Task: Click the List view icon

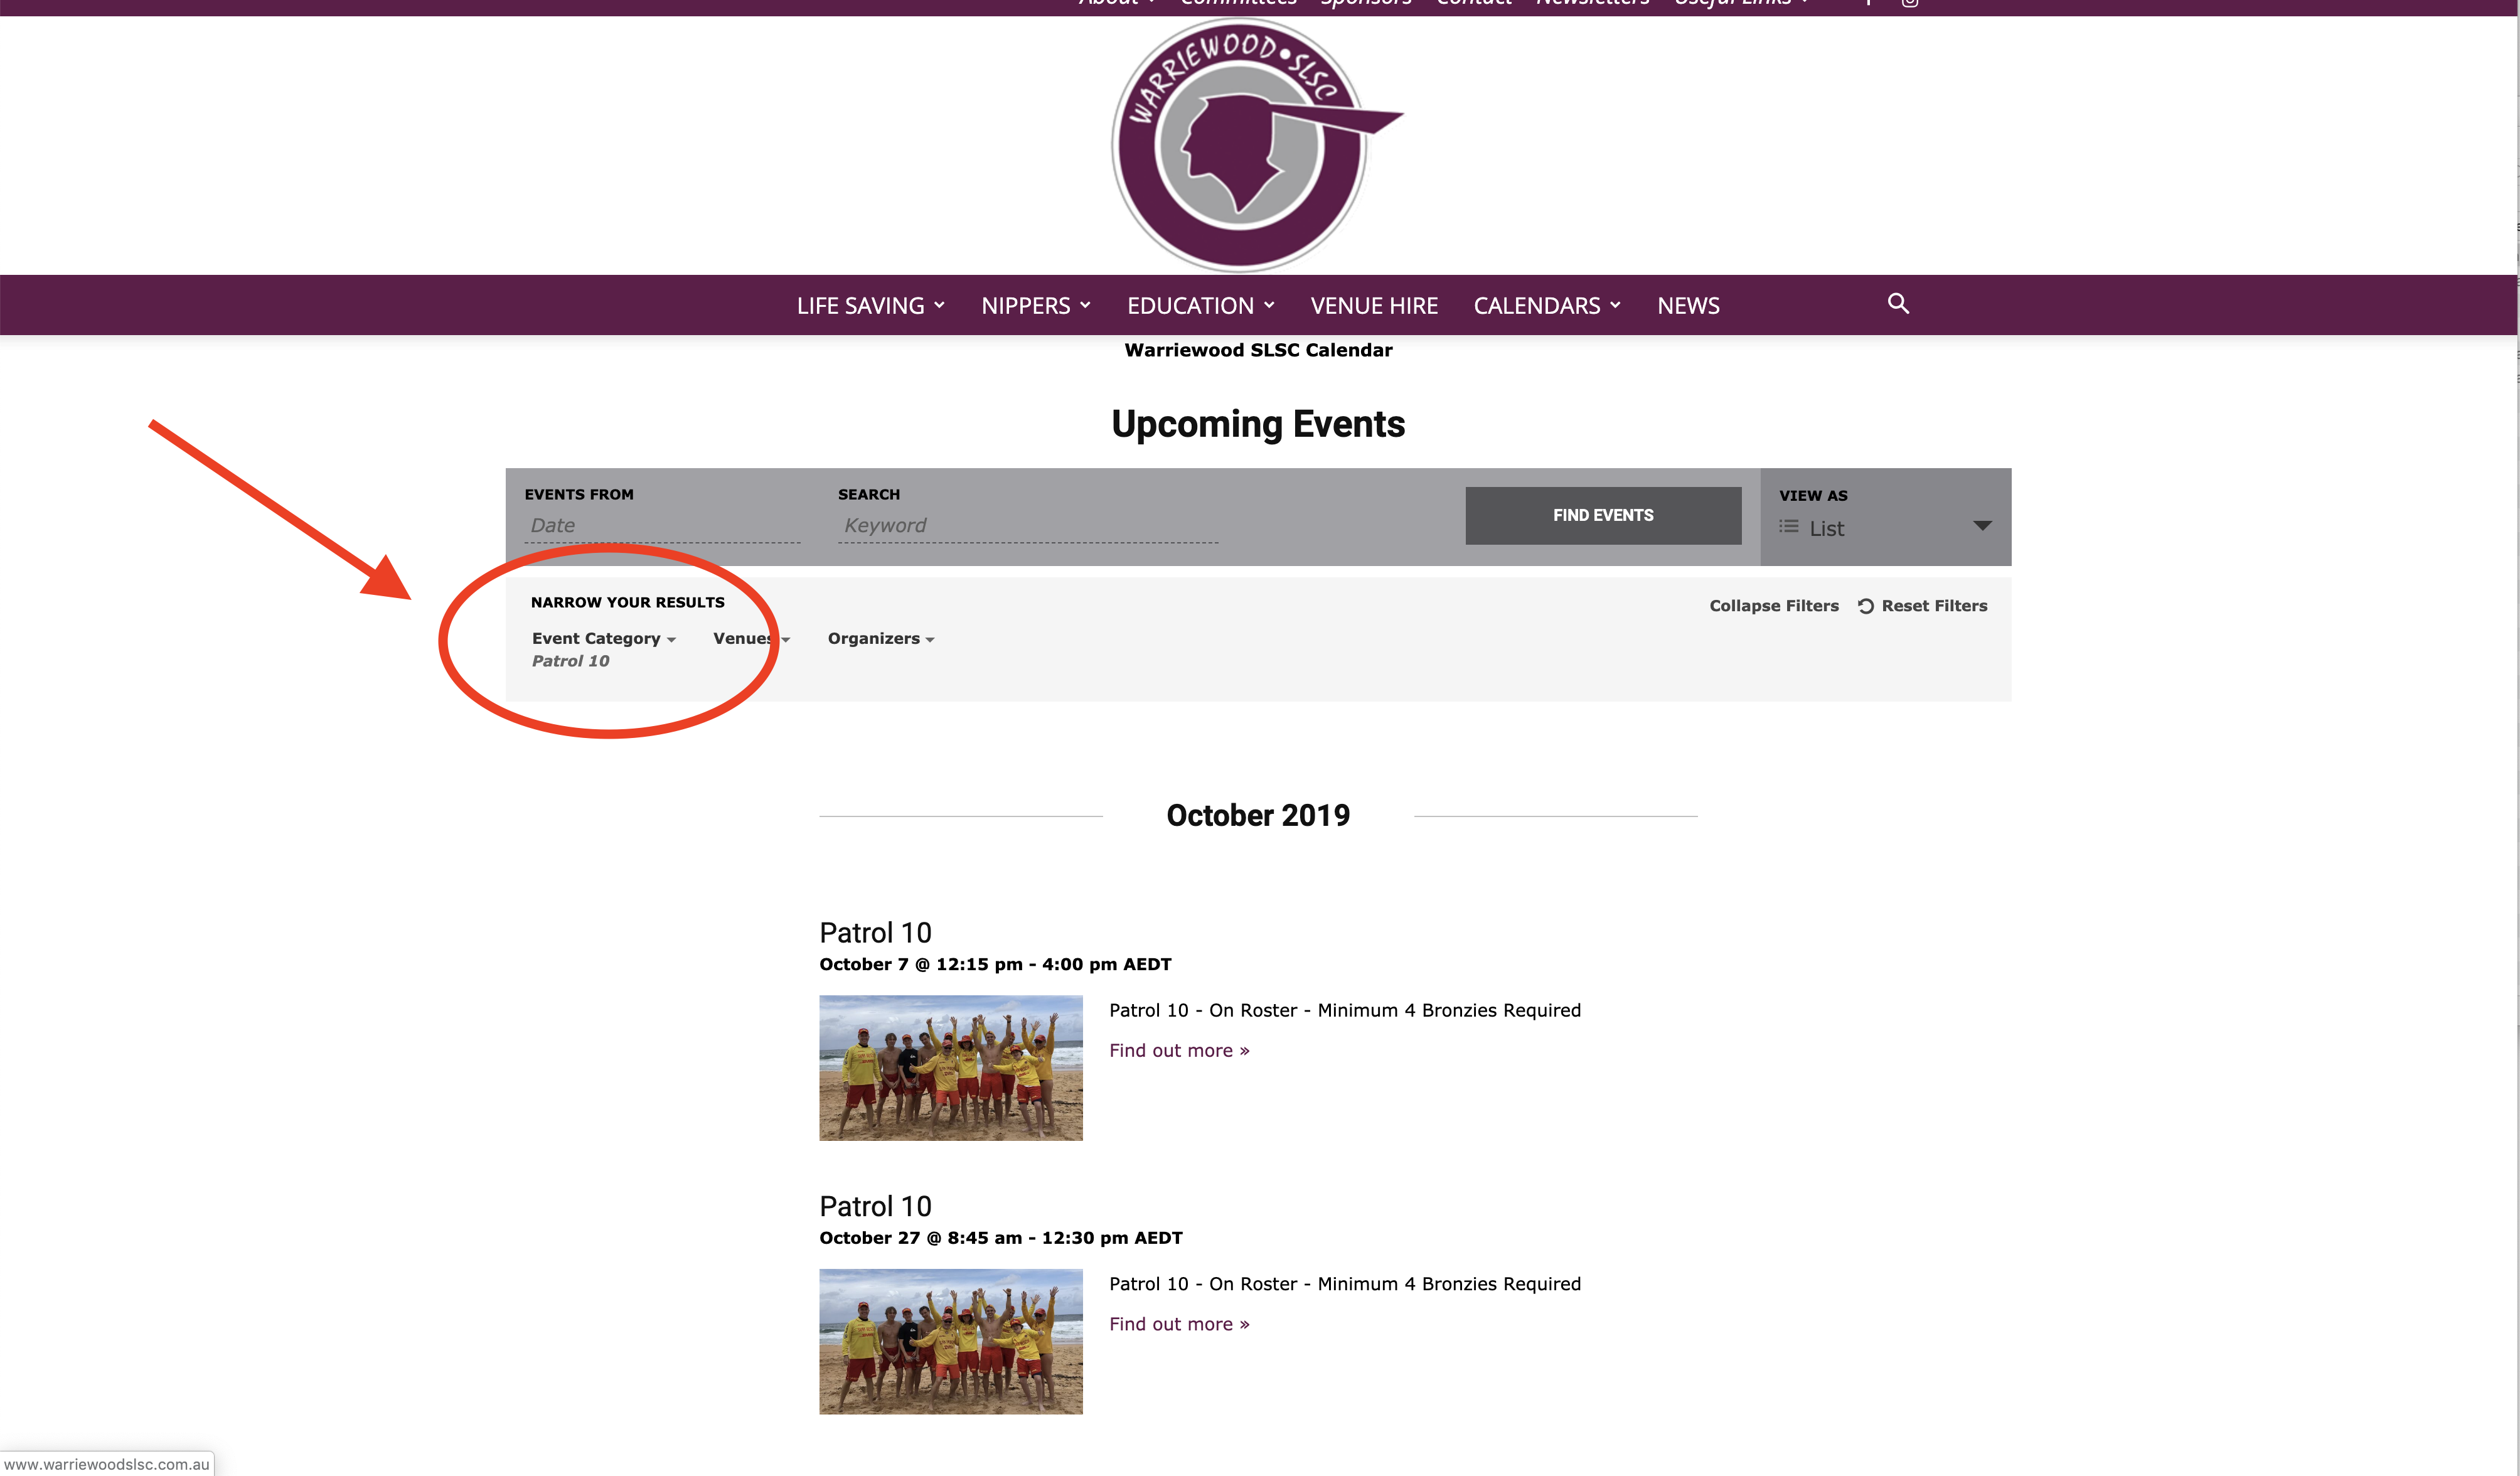Action: click(1788, 527)
